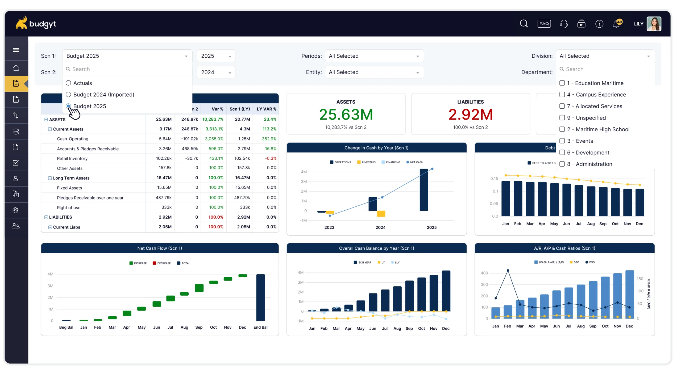Screen dimensions: 681x378
Task: Click the hamburger menu icon in sidebar
Action: click(x=16, y=50)
